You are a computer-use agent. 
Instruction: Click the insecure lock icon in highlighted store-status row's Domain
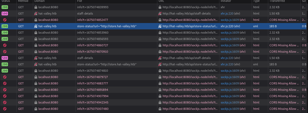pos(36,26)
